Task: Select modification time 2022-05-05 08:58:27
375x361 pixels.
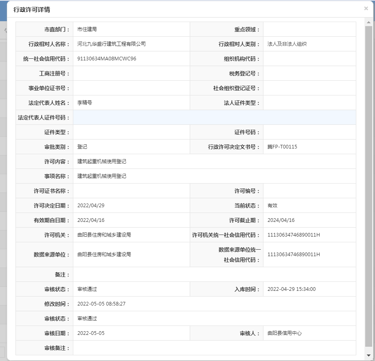Action: point(101,304)
